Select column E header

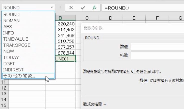point(134,18)
